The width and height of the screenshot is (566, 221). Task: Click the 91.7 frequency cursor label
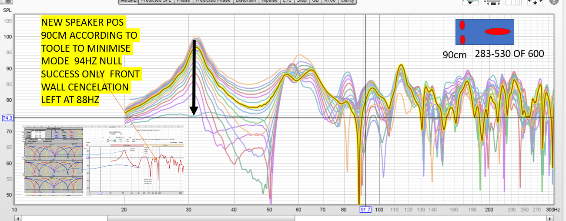[x=365, y=210]
